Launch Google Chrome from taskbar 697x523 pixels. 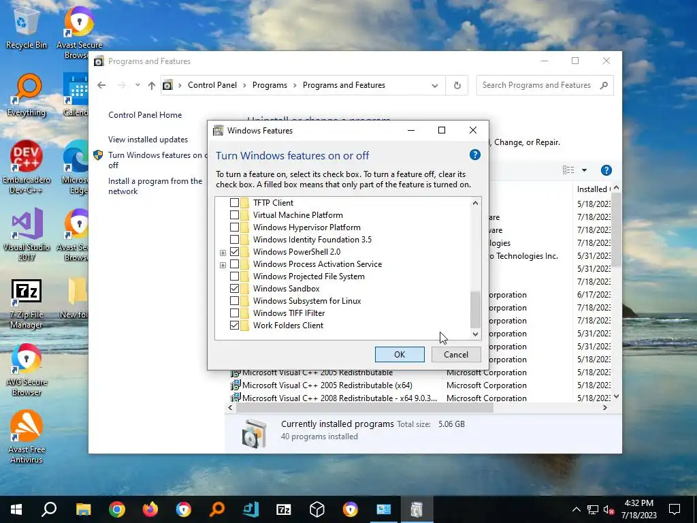[117, 509]
